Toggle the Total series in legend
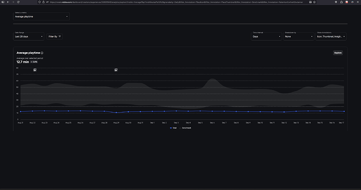Image resolution: width=361 pixels, height=190 pixels. (173, 128)
